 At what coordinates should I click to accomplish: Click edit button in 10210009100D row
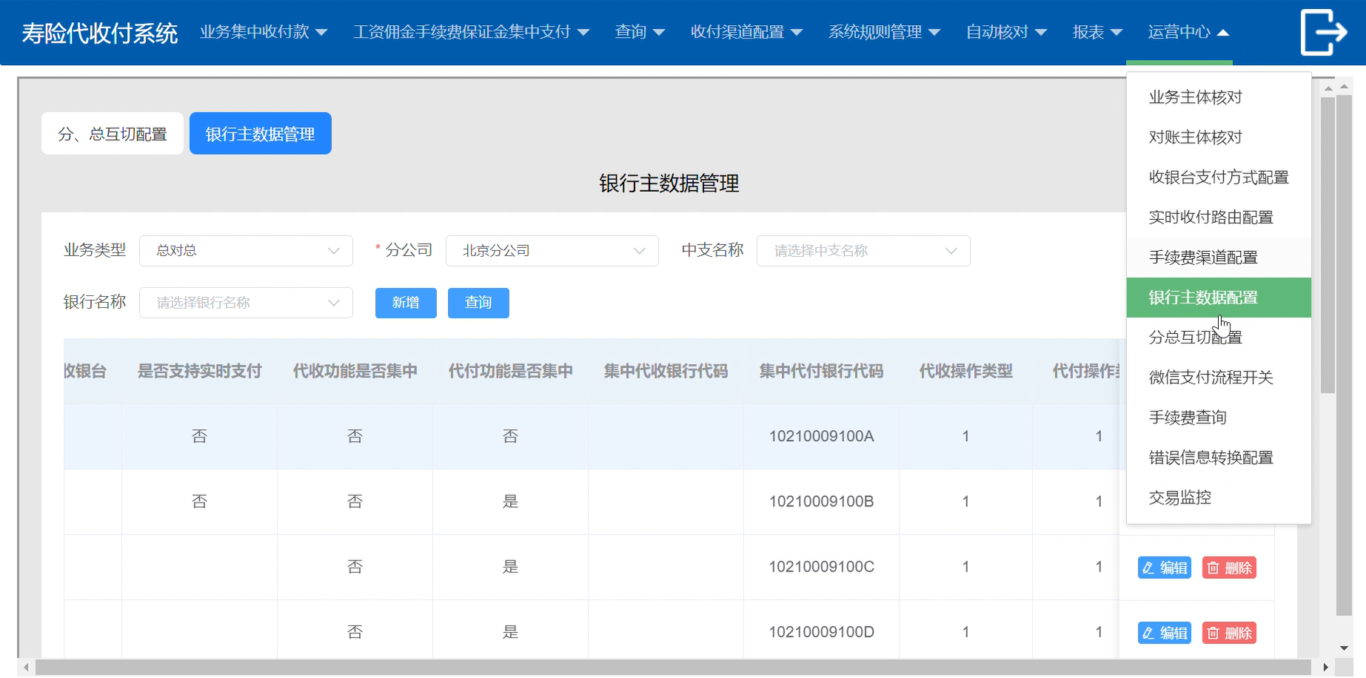coord(1164,633)
